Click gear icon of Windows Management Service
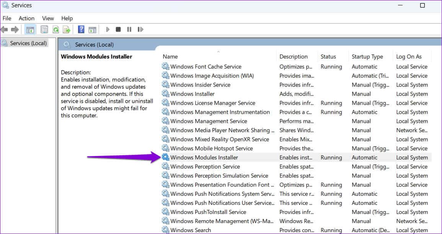 [165, 121]
